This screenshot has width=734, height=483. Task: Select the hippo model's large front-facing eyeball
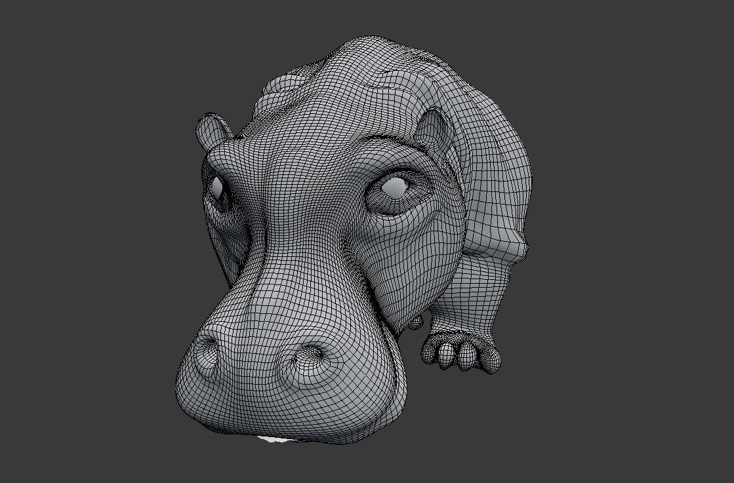pyautogui.click(x=396, y=187)
